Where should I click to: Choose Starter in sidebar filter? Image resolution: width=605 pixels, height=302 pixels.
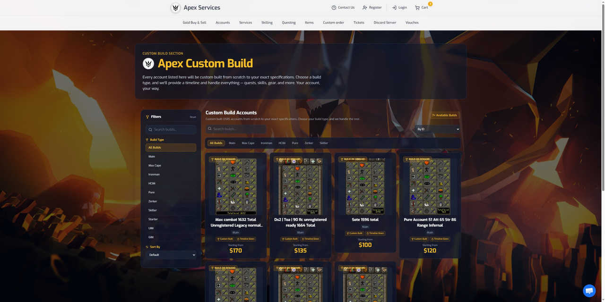coord(171,219)
